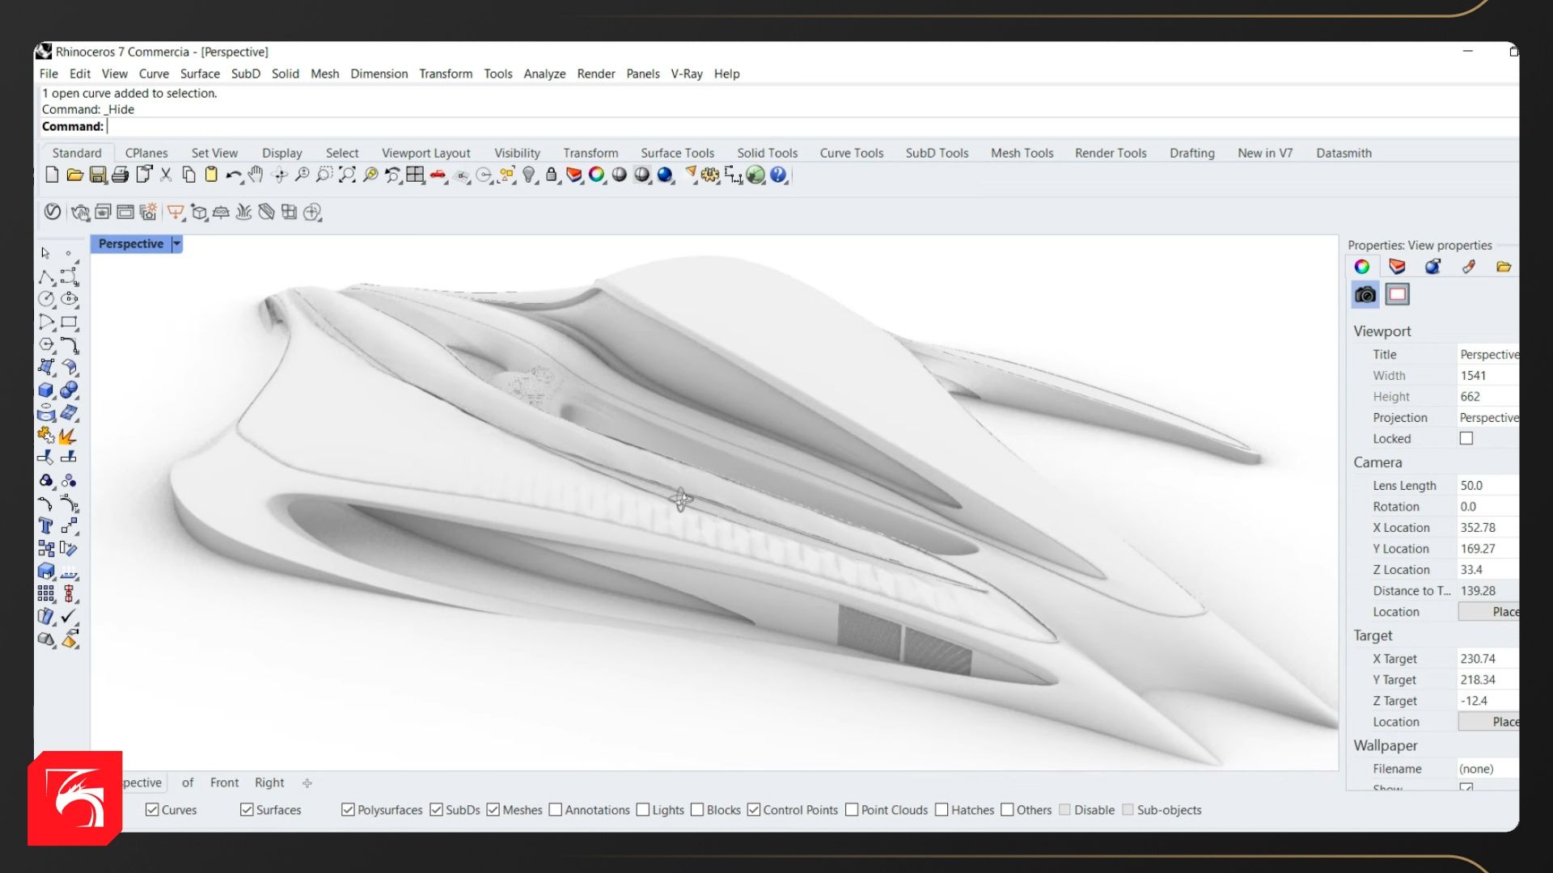Open camera view properties icon
The width and height of the screenshot is (1553, 873).
pyautogui.click(x=1365, y=295)
